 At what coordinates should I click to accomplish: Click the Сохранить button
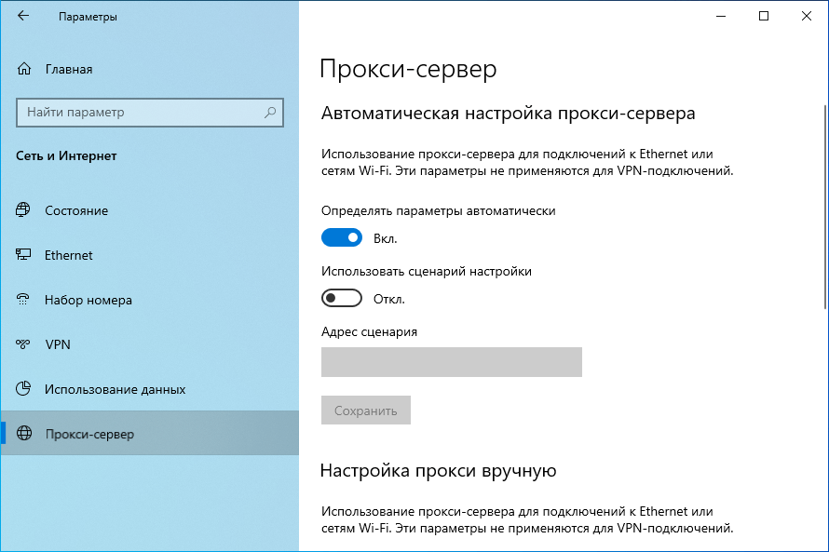pyautogui.click(x=366, y=411)
